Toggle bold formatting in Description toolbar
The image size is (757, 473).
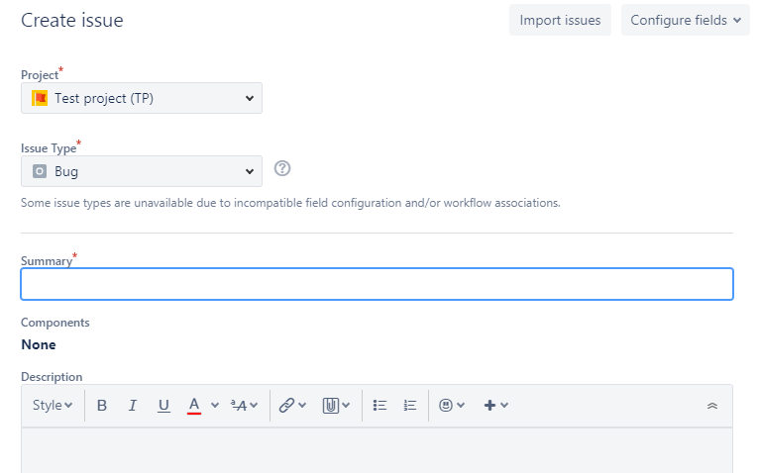click(x=102, y=406)
